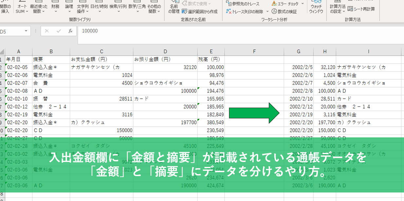Open 計算方法の設定 dropdown
This screenshot has width=404, height=201.
pyautogui.click(x=337, y=9)
